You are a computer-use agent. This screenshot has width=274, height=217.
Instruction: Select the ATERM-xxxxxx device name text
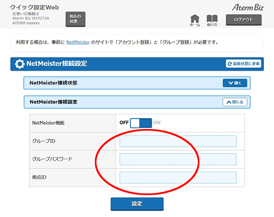(x=26, y=23)
